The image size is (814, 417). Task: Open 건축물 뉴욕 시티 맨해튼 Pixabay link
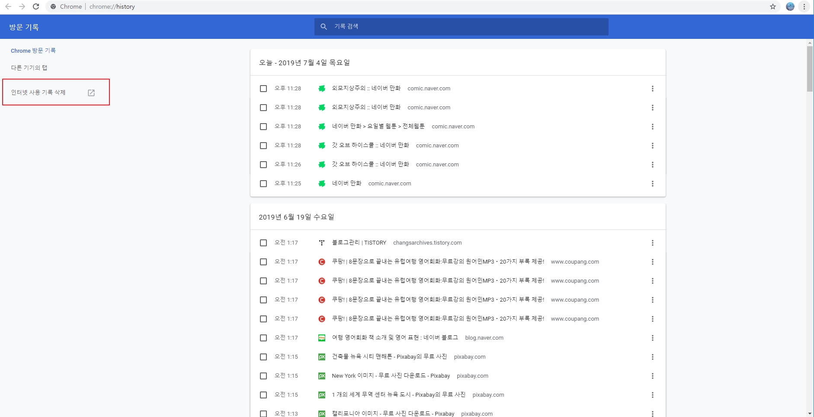point(389,357)
